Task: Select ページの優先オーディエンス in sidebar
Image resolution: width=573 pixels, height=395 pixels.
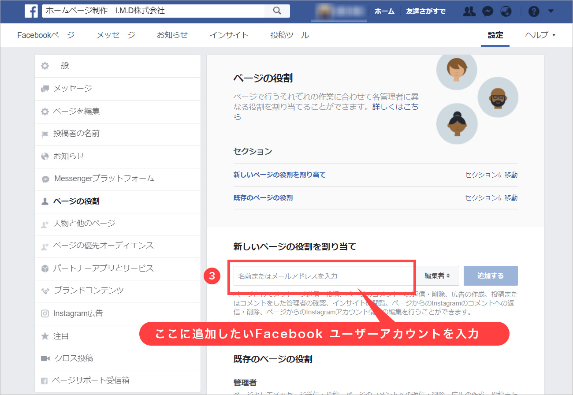Action: coord(118,246)
